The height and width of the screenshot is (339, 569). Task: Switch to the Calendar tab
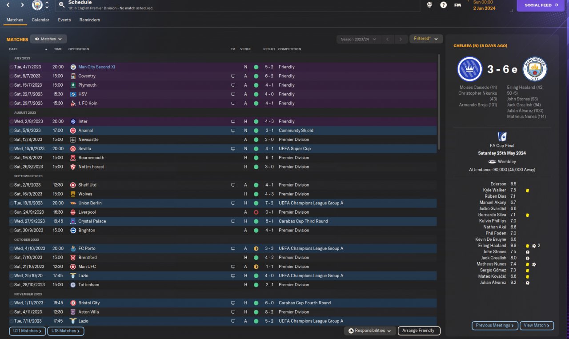(x=40, y=20)
